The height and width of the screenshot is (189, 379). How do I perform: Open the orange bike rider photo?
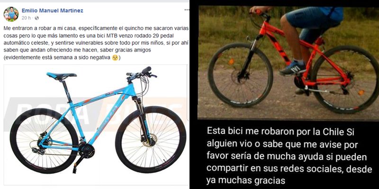coord(289,62)
